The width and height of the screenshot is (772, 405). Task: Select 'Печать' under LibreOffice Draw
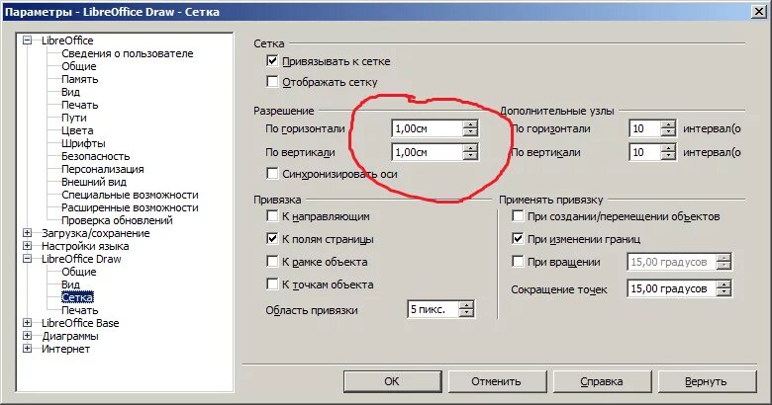[80, 310]
